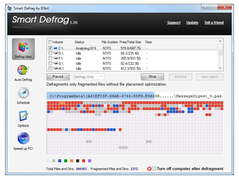Click the total files count '266163'

coord(81,169)
